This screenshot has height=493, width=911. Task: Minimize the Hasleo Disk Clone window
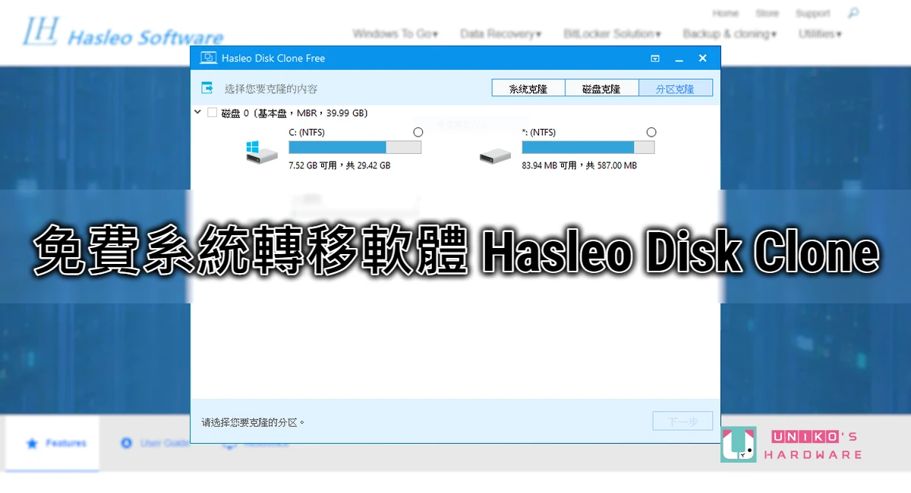point(679,58)
